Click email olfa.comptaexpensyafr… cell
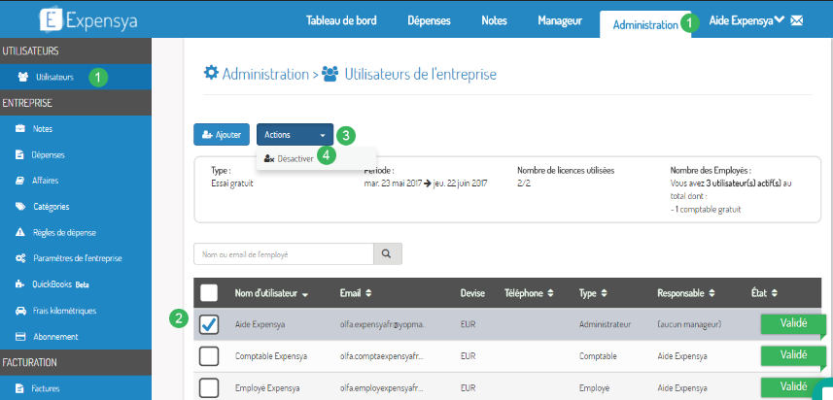Viewport: 833px width, 400px height. (383, 356)
